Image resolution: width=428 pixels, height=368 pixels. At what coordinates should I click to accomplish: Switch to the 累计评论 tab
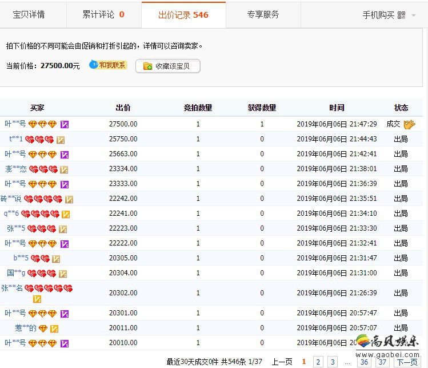(103, 15)
